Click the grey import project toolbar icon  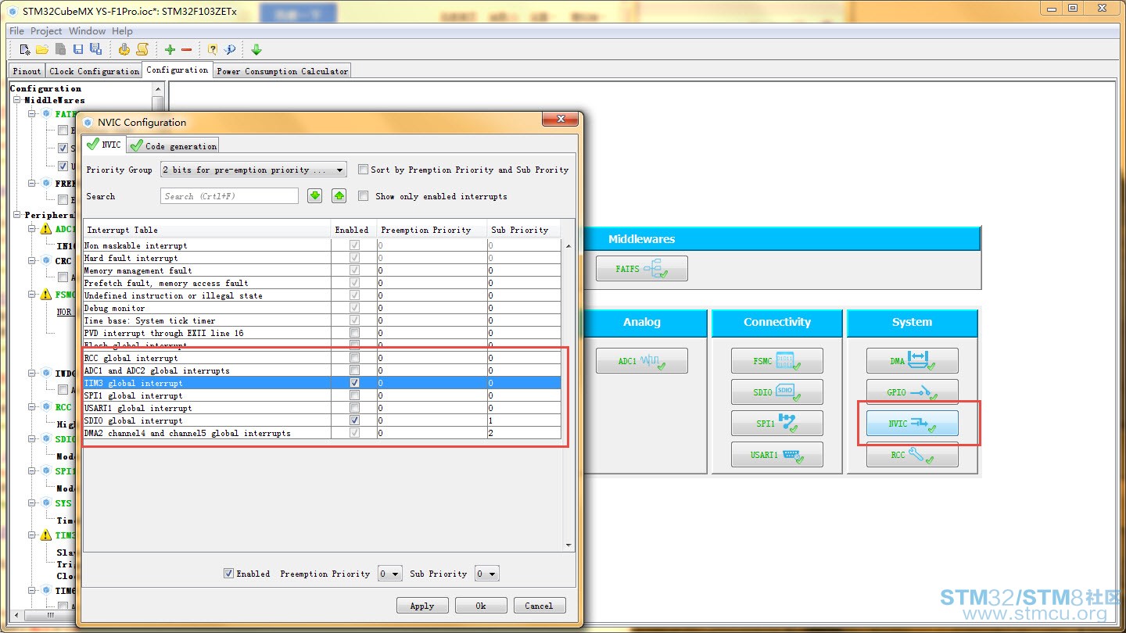[x=60, y=49]
